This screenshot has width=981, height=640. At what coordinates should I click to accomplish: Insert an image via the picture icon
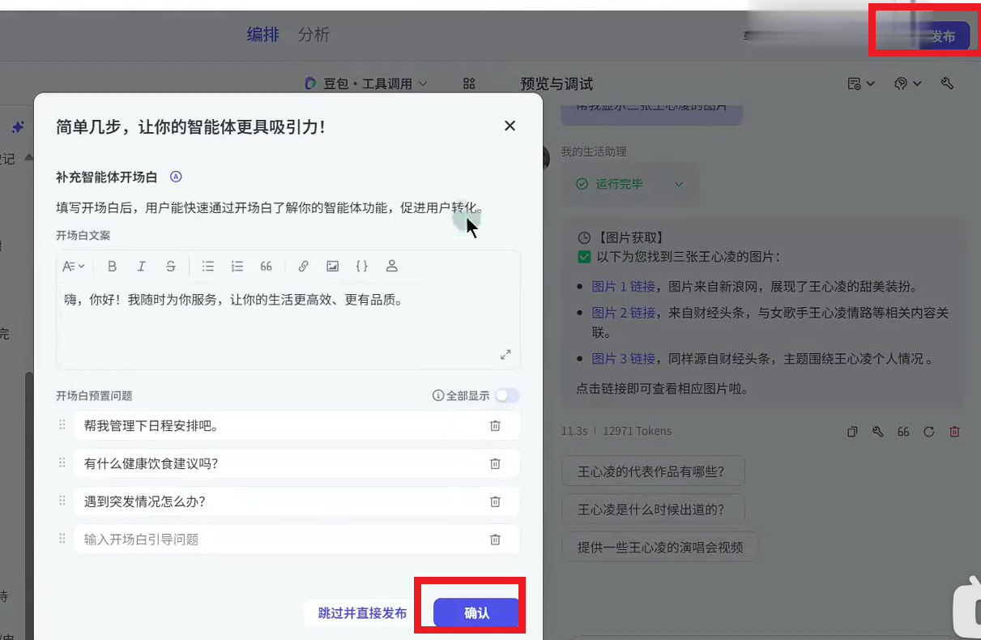click(x=332, y=266)
